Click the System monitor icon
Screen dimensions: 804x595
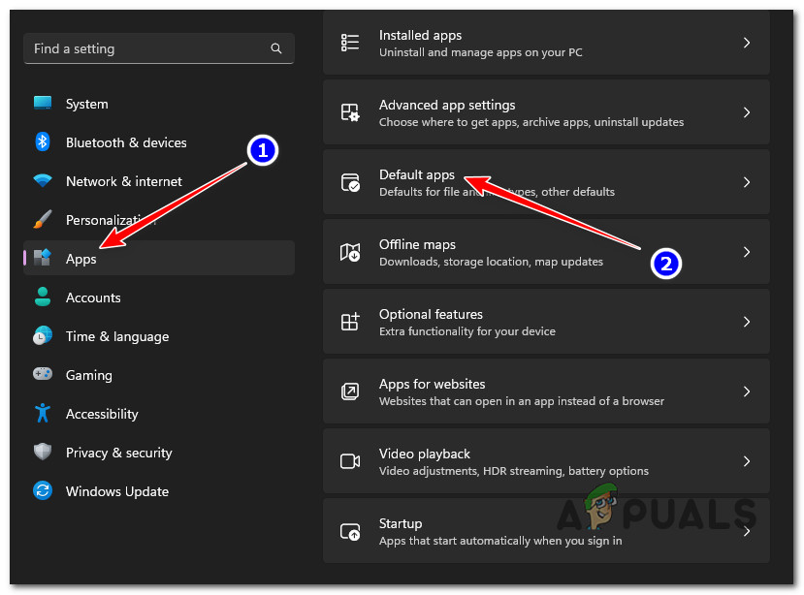tap(43, 103)
